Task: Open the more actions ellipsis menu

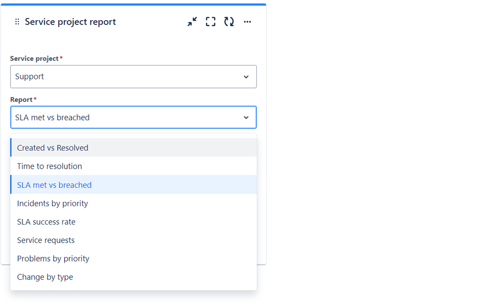Action: 247,22
